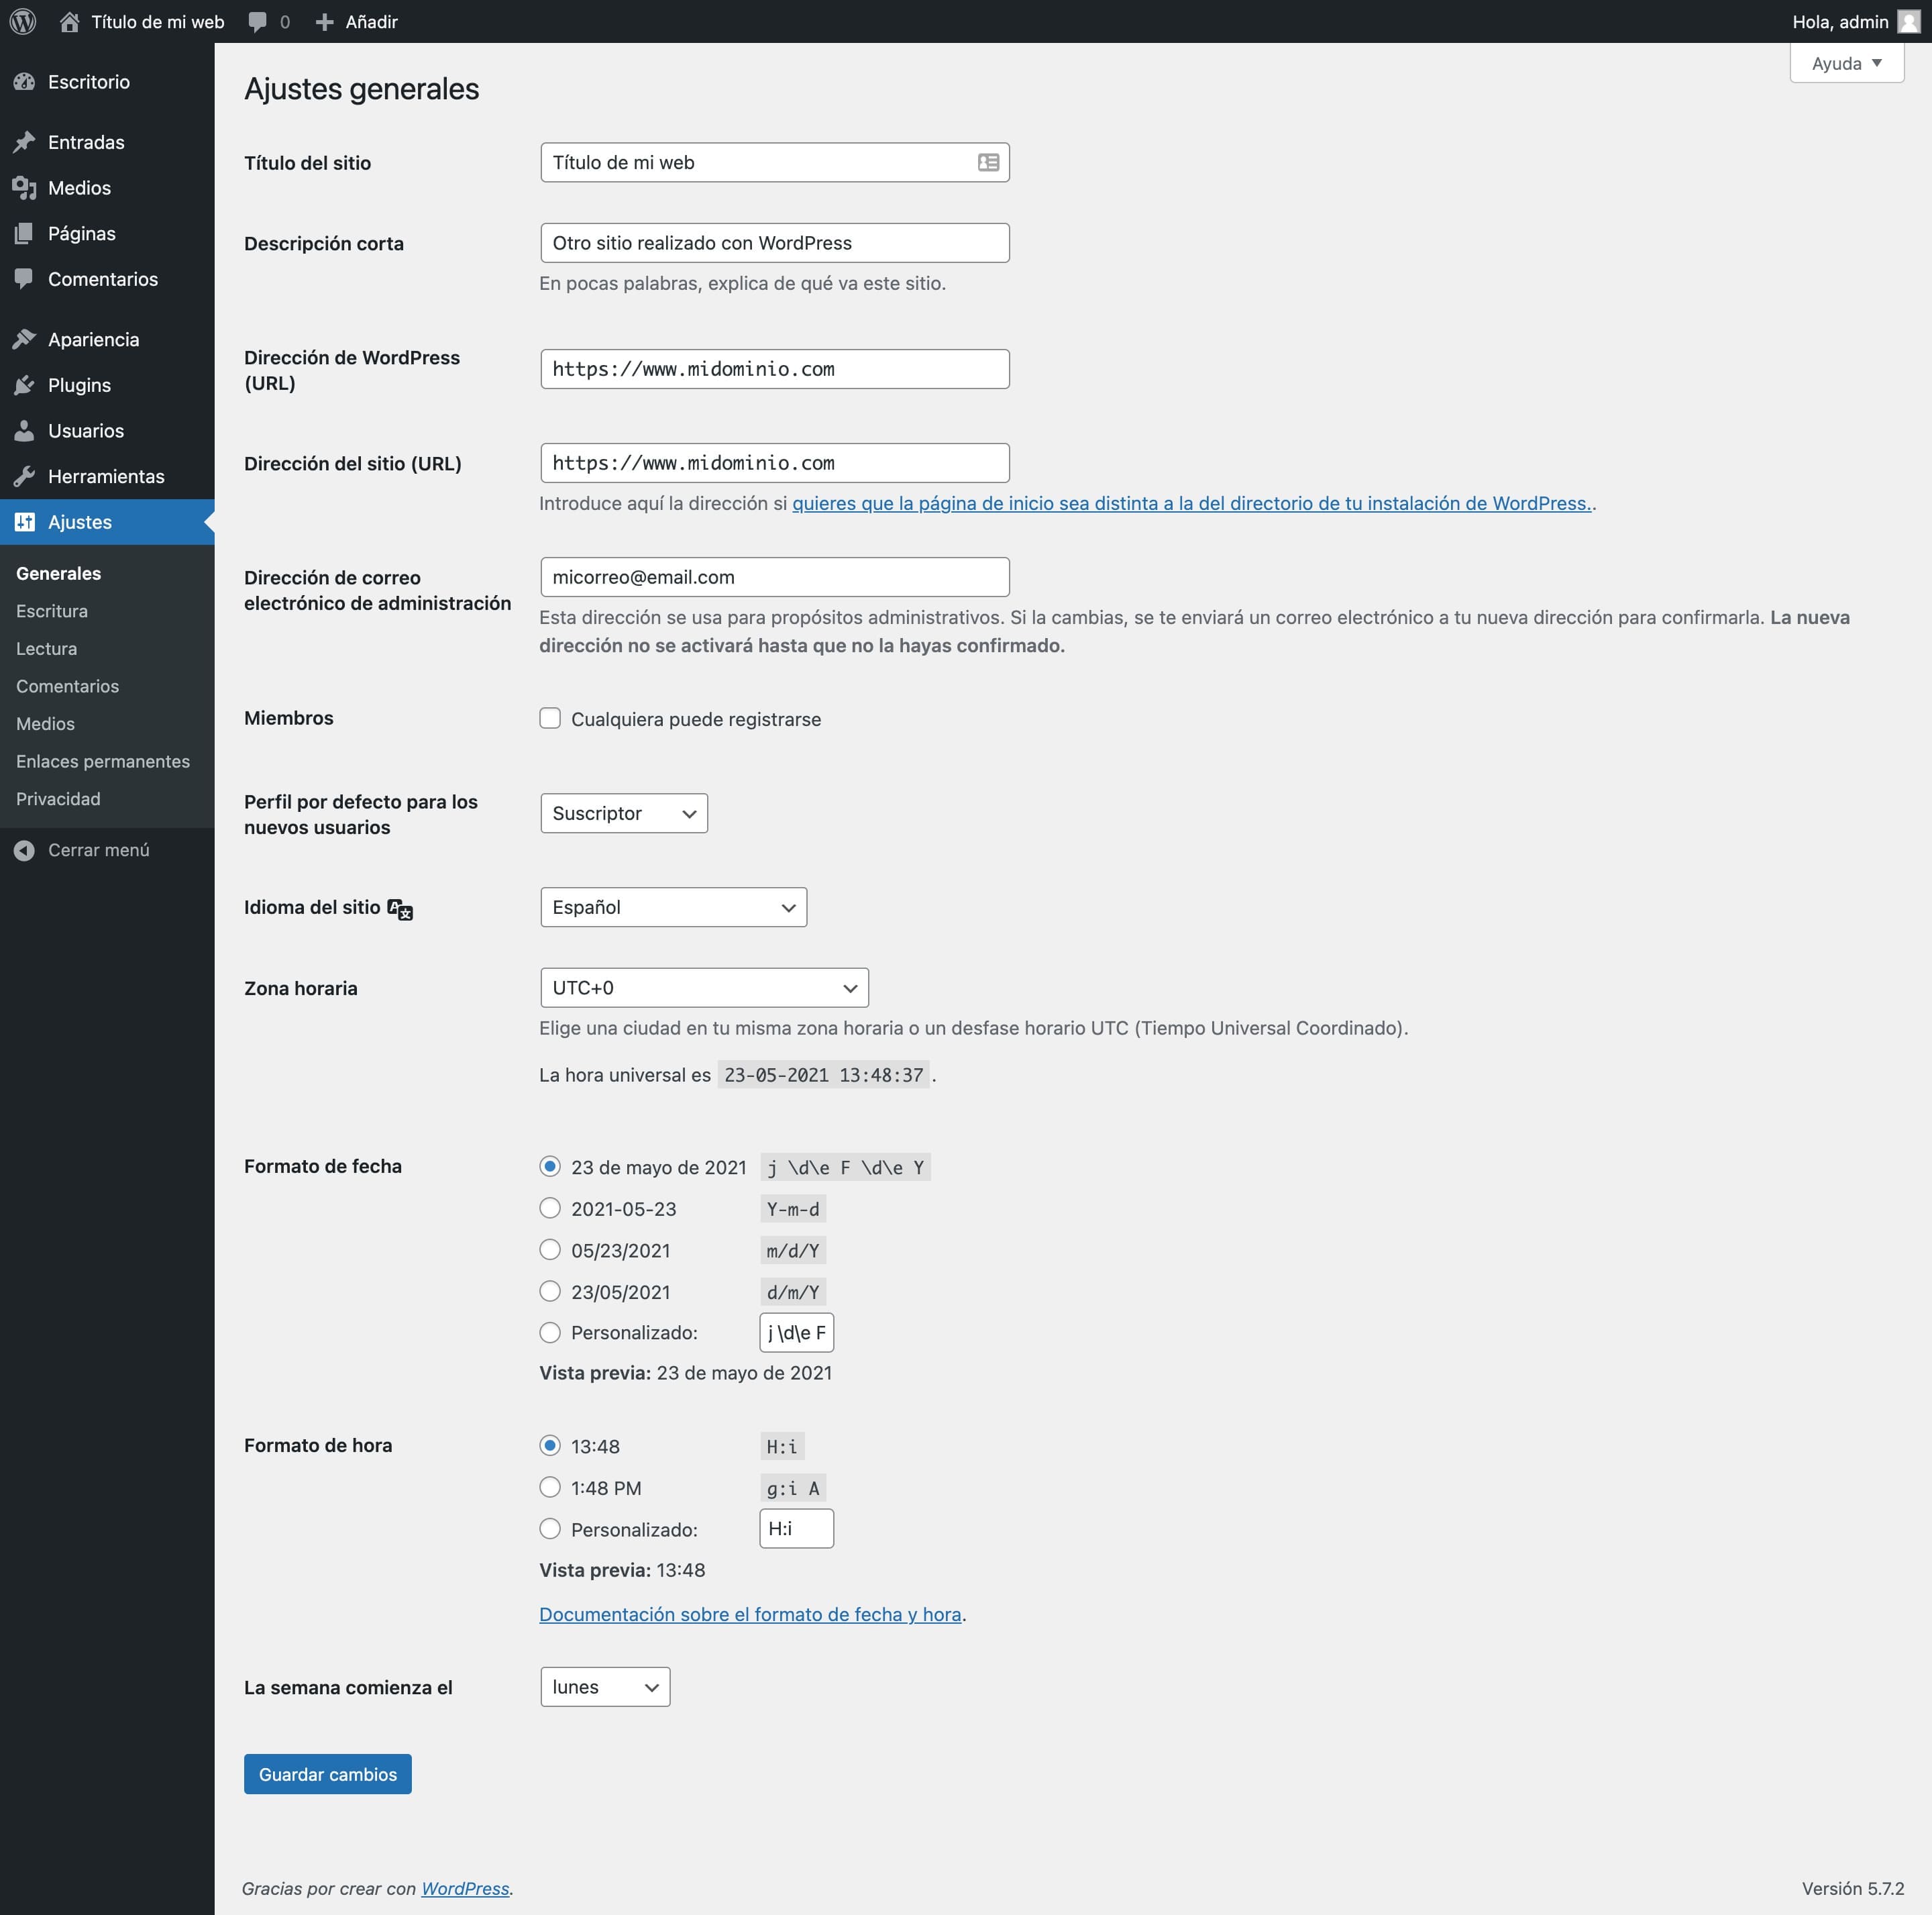The height and width of the screenshot is (1915, 1932).
Task: Open Enlaces permanentes submenu
Action: (103, 762)
